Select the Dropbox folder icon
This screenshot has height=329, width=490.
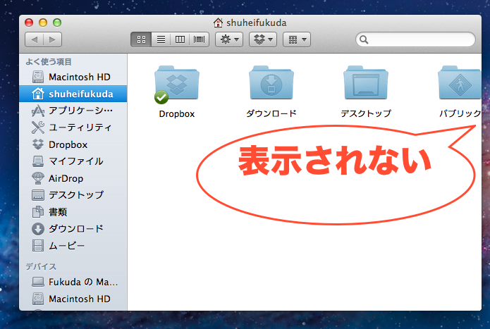click(x=177, y=84)
